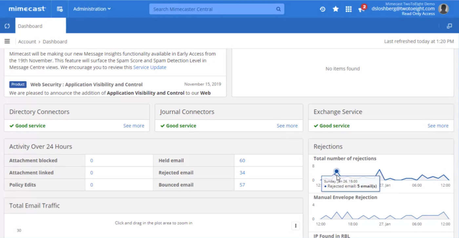Click Account in the breadcrumb
The height and width of the screenshot is (238, 459).
(x=27, y=42)
